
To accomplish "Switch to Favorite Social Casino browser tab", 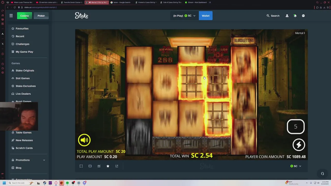I will 72,2.
